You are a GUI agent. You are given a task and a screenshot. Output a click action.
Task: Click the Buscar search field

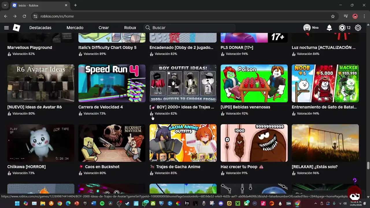[x=189, y=28]
